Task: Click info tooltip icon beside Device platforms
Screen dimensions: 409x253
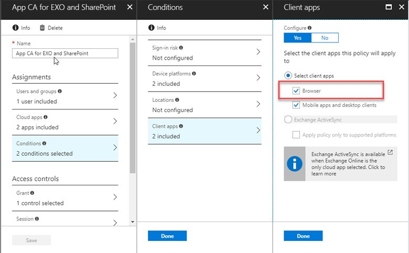Action: coord(195,74)
